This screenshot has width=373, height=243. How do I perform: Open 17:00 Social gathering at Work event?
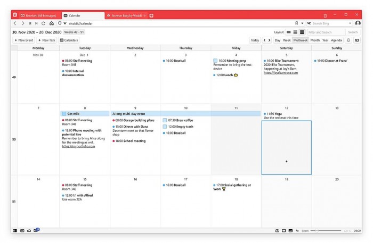(x=232, y=187)
